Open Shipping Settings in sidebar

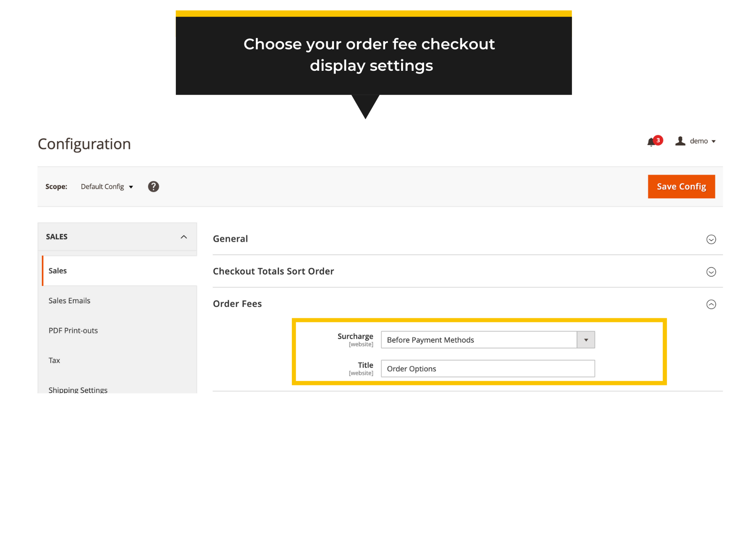point(78,390)
